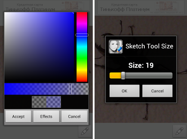Image resolution: width=187 pixels, height=139 pixels.
Task: Pick a color in saturation gradient square
Action: (39, 47)
